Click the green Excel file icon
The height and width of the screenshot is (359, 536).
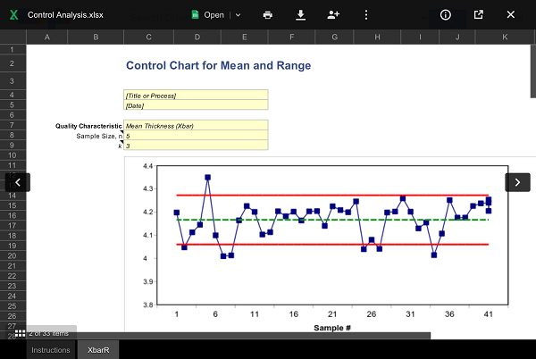tap(13, 15)
